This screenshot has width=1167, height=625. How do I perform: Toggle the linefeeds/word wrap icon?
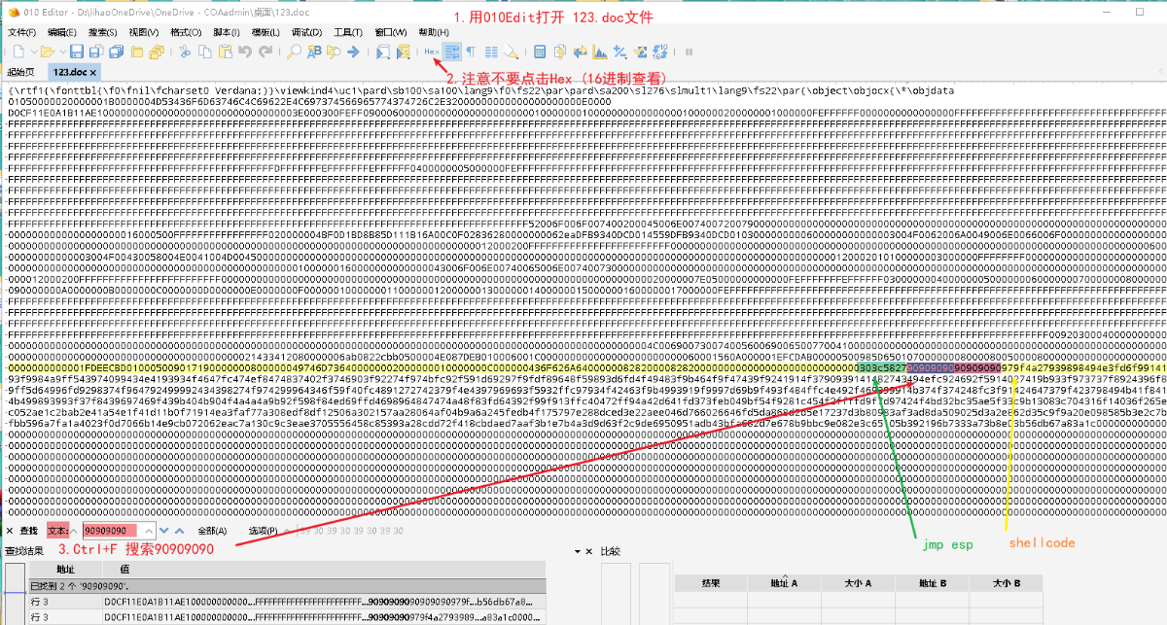click(452, 51)
